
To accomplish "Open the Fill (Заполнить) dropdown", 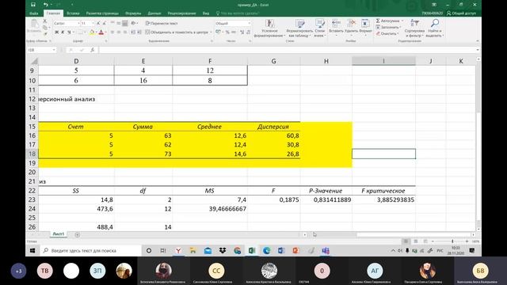I will click(x=387, y=27).
